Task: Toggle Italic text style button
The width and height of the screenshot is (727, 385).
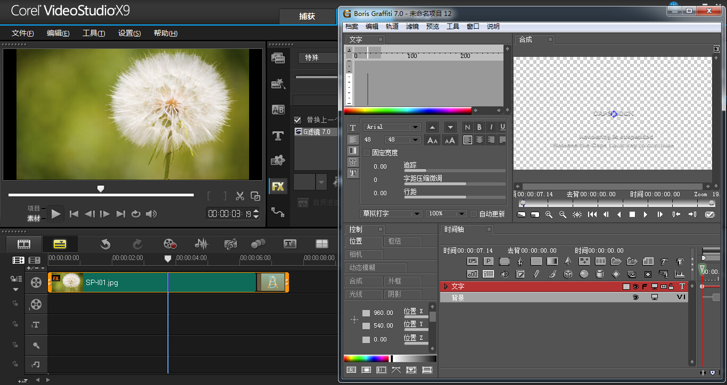Action: tap(491, 127)
